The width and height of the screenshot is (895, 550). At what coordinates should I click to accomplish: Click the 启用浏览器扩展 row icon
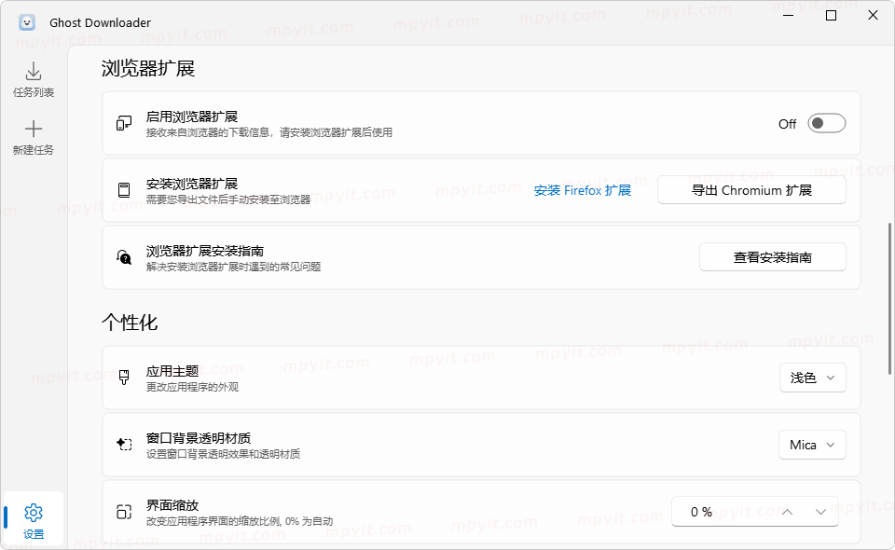click(x=124, y=123)
